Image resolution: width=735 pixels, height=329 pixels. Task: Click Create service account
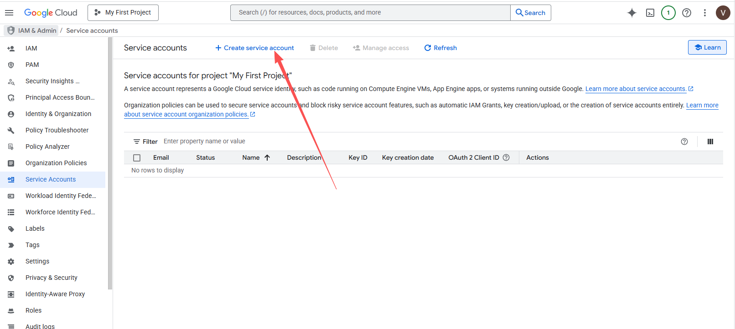point(254,48)
